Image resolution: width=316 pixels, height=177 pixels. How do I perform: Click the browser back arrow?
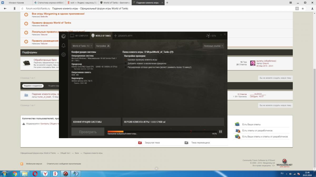pos(5,8)
